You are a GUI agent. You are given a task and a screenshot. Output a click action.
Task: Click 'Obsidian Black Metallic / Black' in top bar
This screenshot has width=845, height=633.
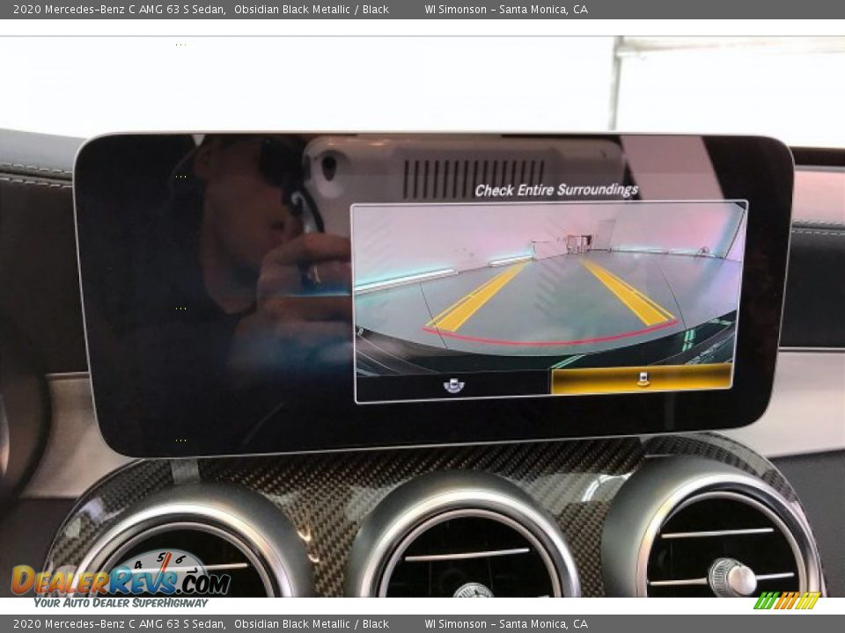click(x=311, y=10)
